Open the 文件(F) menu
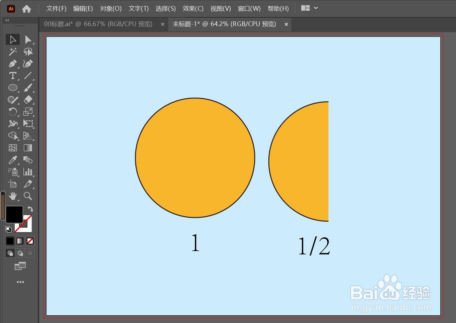This screenshot has width=456, height=323. click(x=56, y=9)
